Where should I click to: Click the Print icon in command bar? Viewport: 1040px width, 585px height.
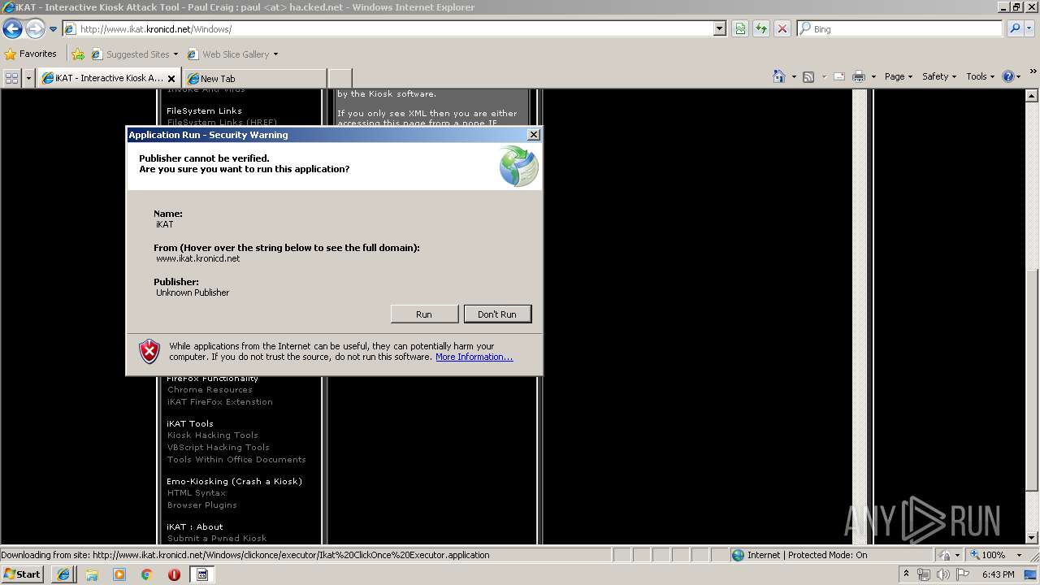[859, 76]
